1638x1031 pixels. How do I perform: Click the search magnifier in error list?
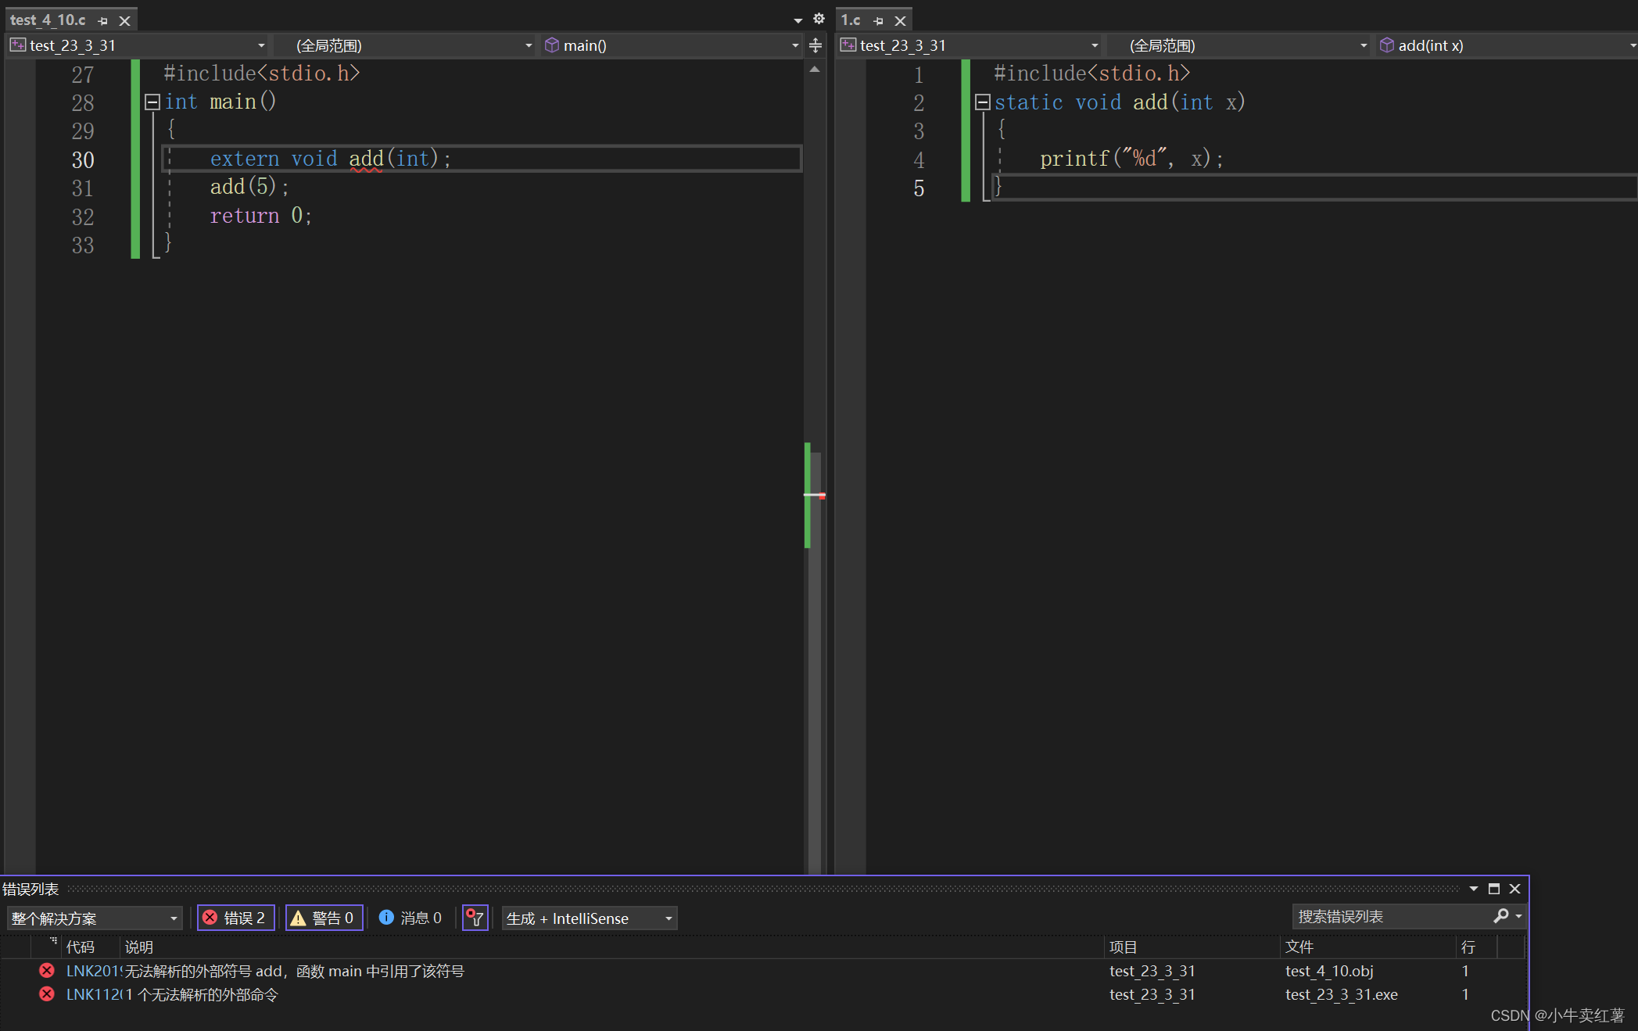coord(1500,916)
